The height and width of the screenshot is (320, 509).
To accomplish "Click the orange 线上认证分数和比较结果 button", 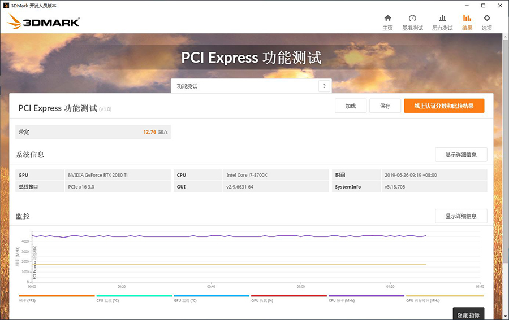I will click(444, 106).
